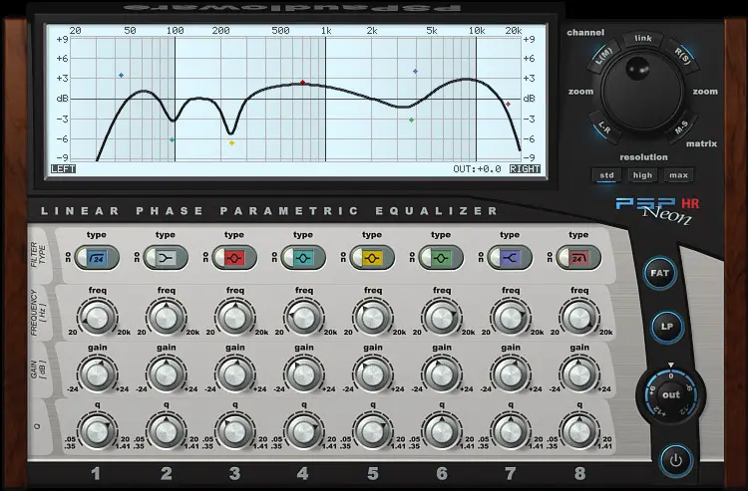Select max resolution

[678, 175]
